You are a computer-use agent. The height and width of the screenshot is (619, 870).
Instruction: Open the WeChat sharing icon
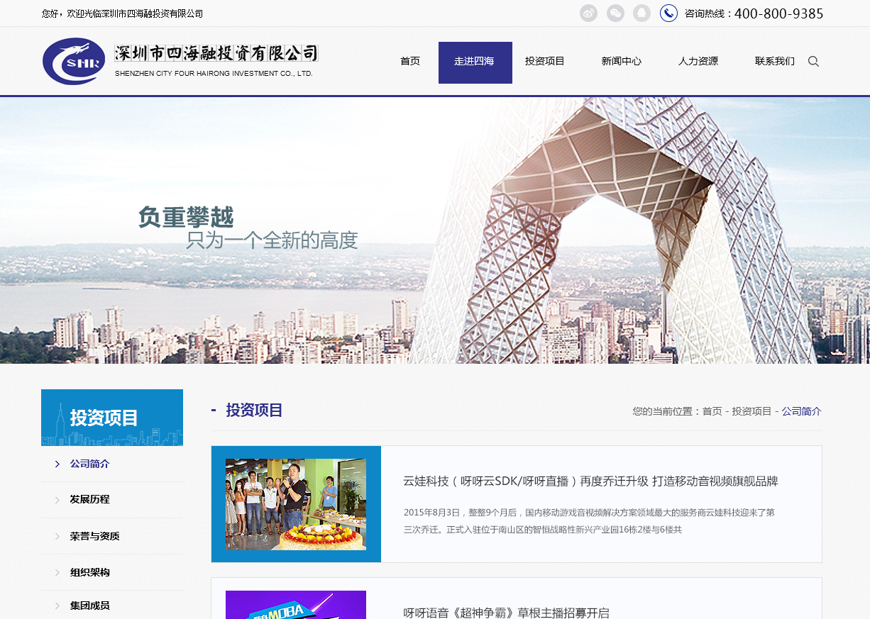[615, 12]
